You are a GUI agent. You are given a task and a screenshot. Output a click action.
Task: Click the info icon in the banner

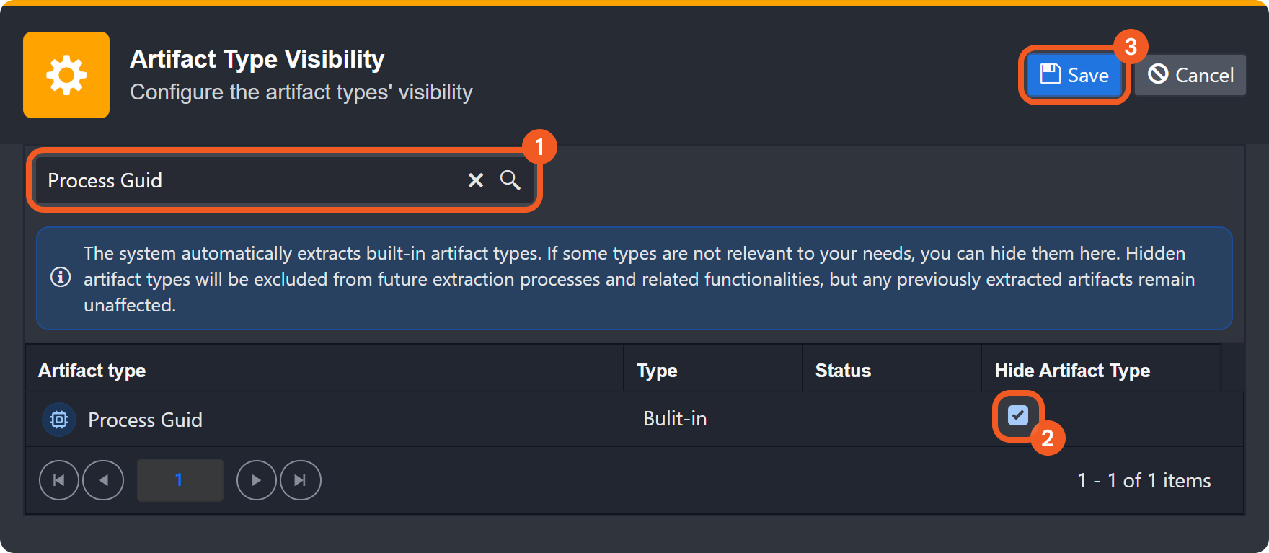click(61, 278)
